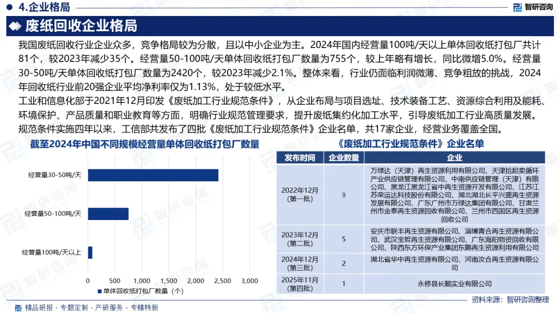This screenshot has width=559, height=313.
Task: Click the source note 资料来源：智研咨询整理
Action: click(510, 300)
